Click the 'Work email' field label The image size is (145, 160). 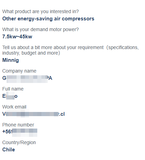(14, 107)
